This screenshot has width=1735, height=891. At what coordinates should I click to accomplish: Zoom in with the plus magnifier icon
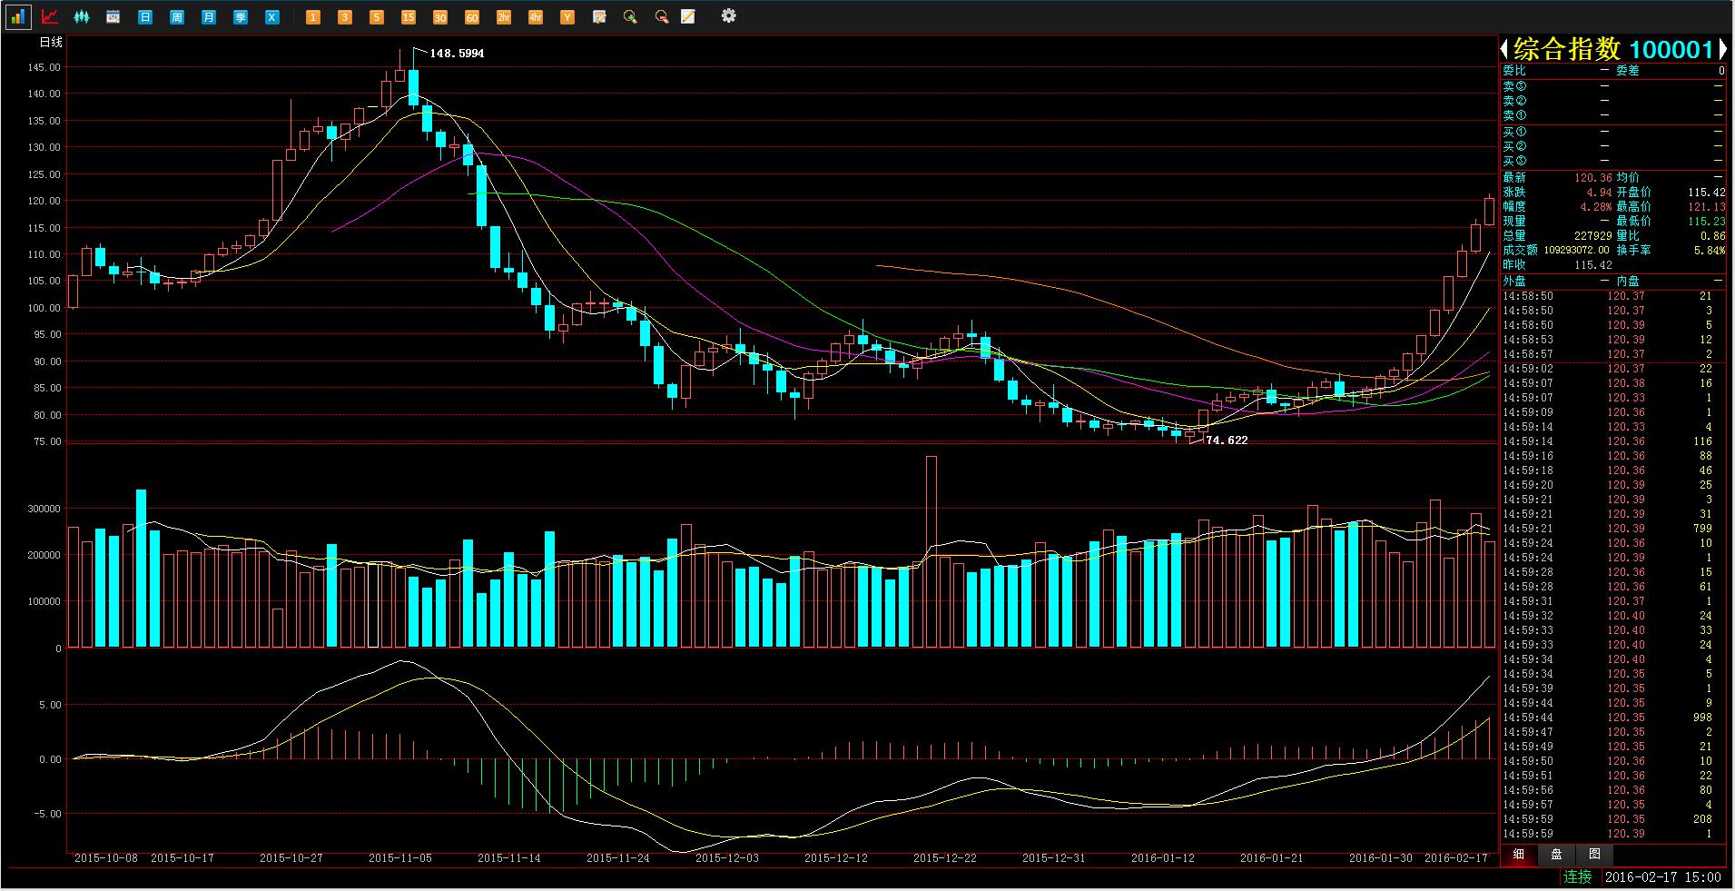631,16
